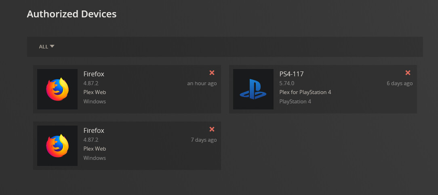Viewport: 438px width, 195px height.
Task: Select Firefox name on the 7-days-ago card
Action: [94, 130]
